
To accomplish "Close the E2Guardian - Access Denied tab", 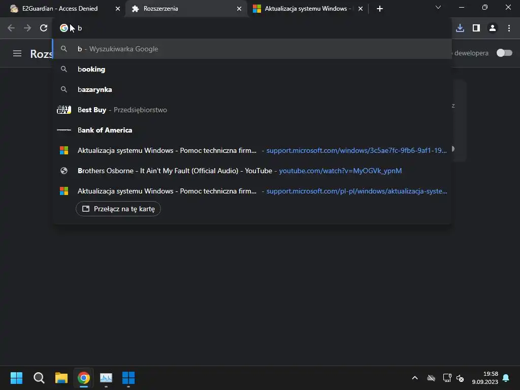I will 117,9.
